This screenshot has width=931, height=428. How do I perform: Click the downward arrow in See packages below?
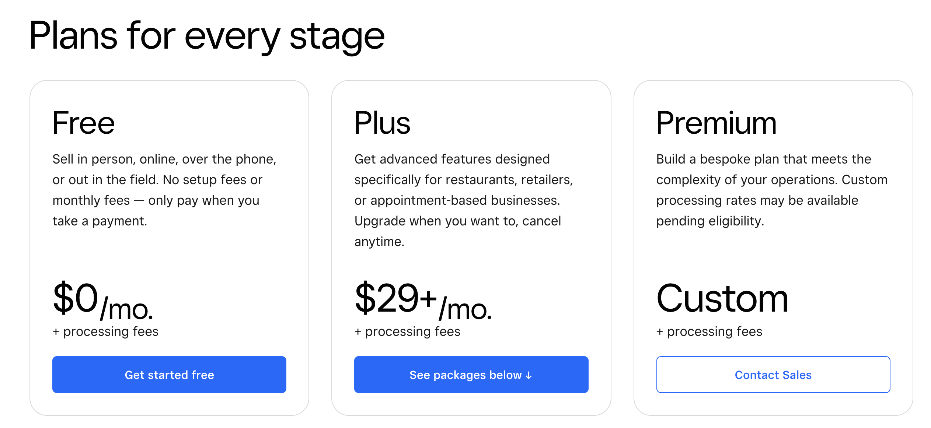529,375
